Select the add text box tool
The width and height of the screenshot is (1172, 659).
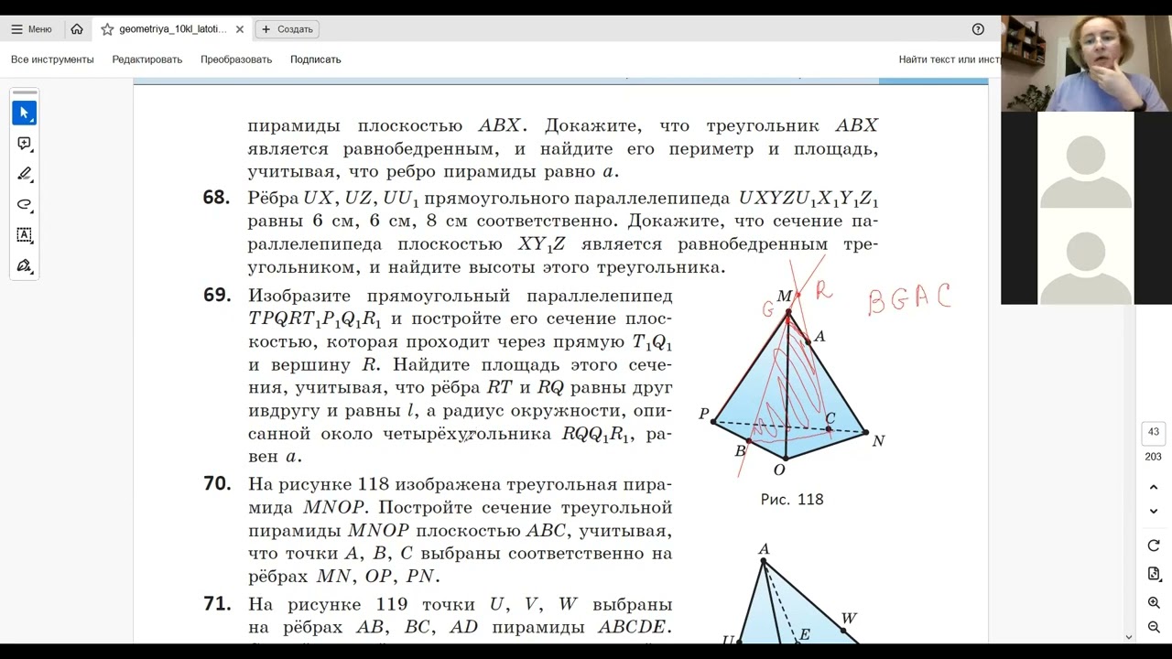click(x=25, y=235)
